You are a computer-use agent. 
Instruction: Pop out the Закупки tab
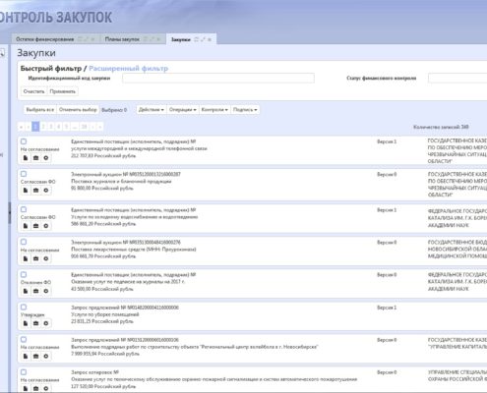(203, 39)
